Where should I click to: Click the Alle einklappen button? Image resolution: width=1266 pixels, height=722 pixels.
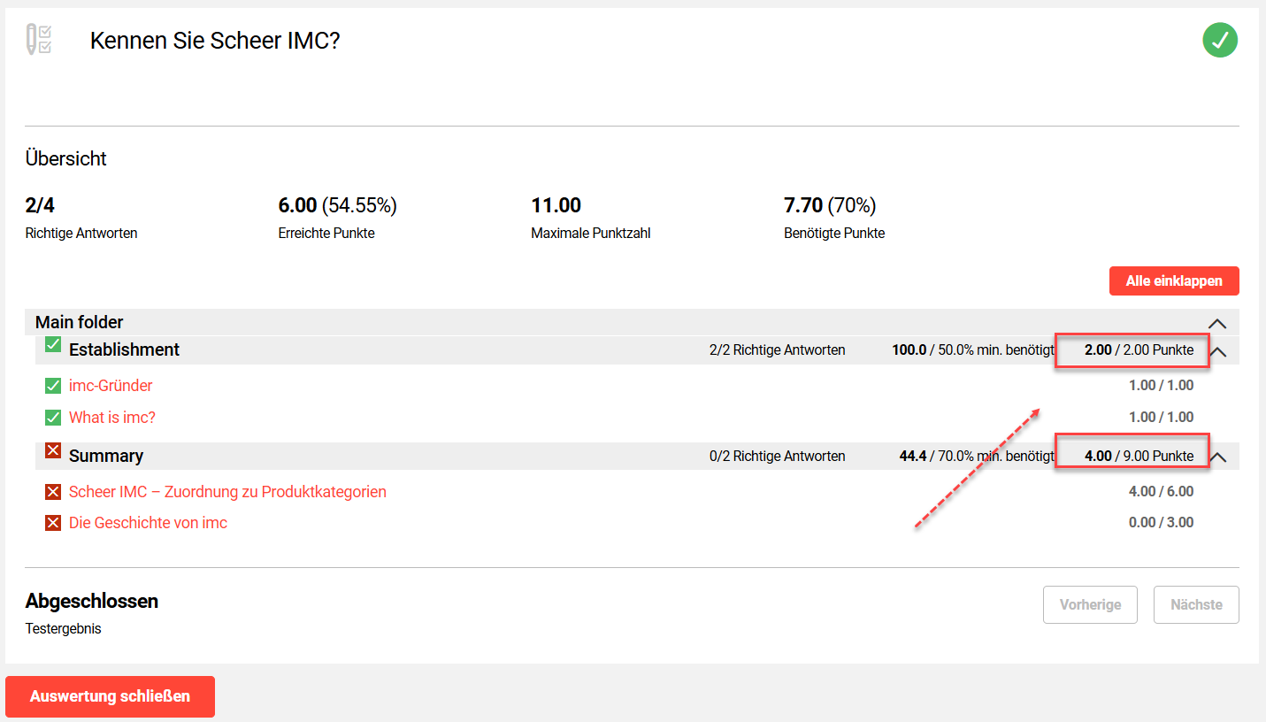click(1174, 281)
